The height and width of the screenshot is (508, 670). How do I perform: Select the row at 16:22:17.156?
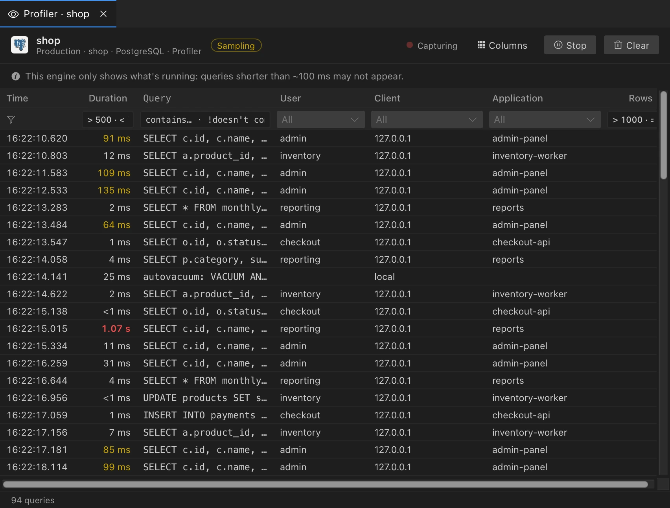click(x=329, y=433)
